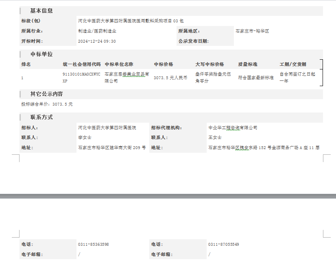Click the empty 公示发布日期 label cell

[x=193, y=41]
